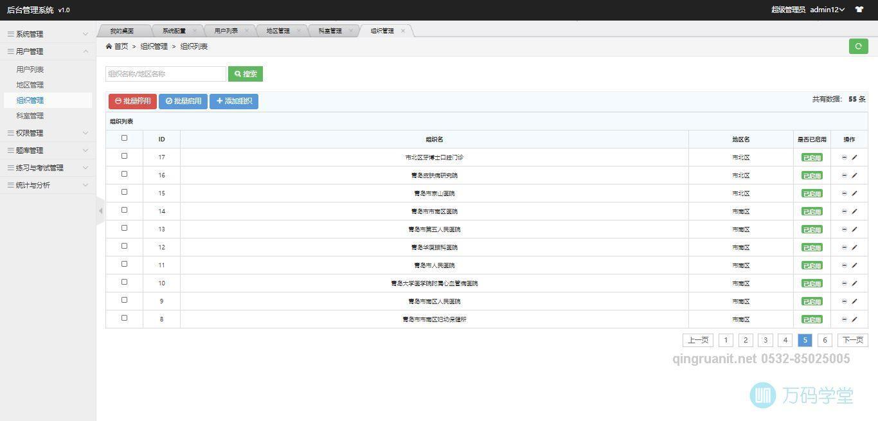Click the sidebar collapse handle on the left edge

click(100, 210)
